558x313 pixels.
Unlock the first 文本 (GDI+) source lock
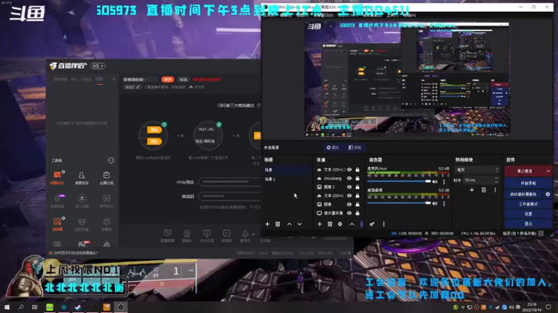(x=357, y=170)
